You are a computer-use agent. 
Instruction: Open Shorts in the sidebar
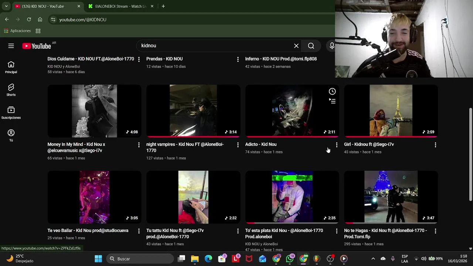tap(11, 90)
